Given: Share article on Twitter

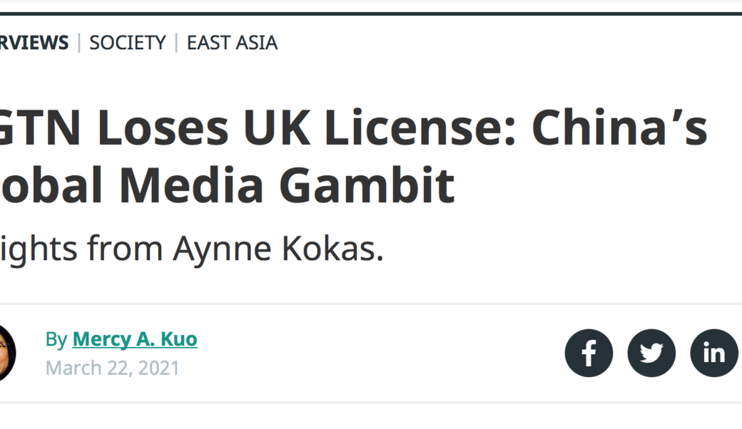Looking at the screenshot, I should coord(651,353).
